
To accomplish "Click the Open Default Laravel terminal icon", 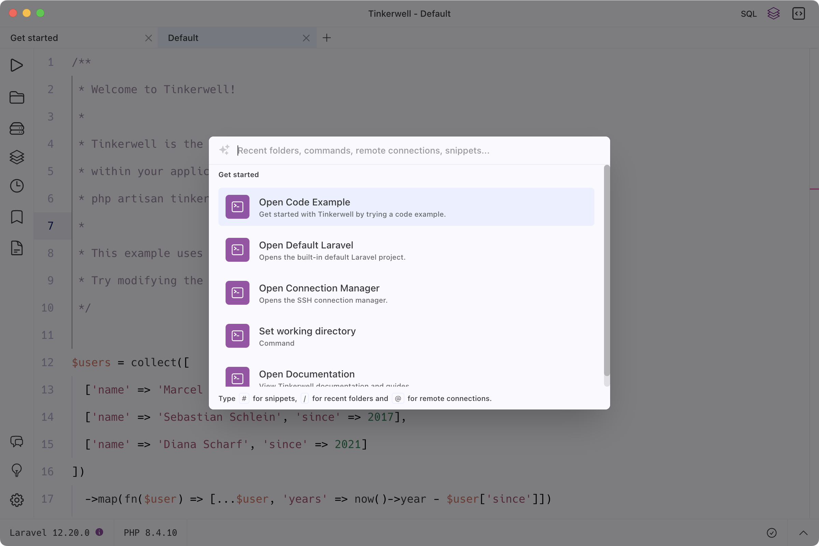I will 237,250.
